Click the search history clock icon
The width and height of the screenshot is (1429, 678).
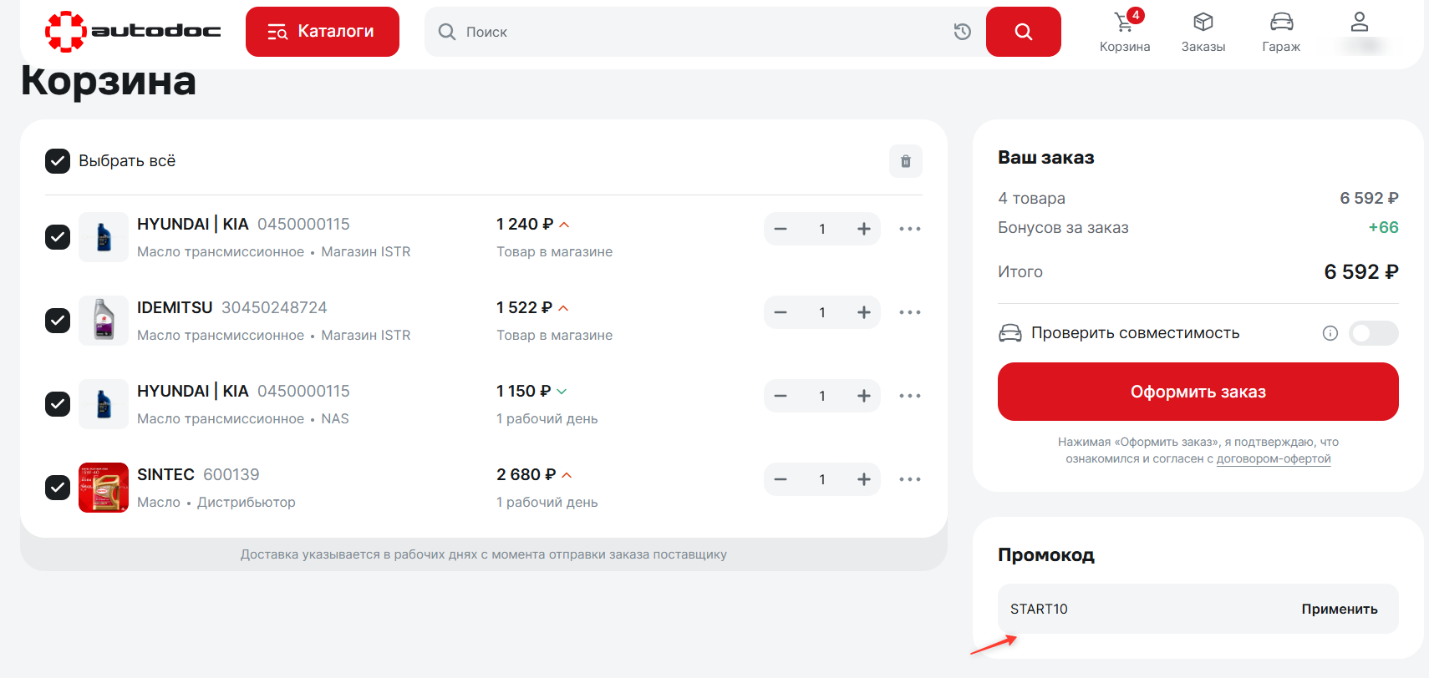click(963, 32)
